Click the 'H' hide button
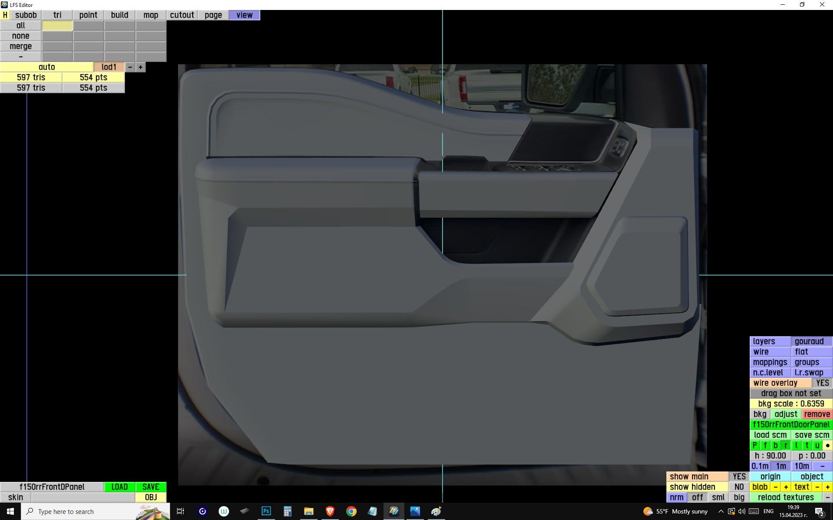This screenshot has width=833, height=520. pos(5,15)
